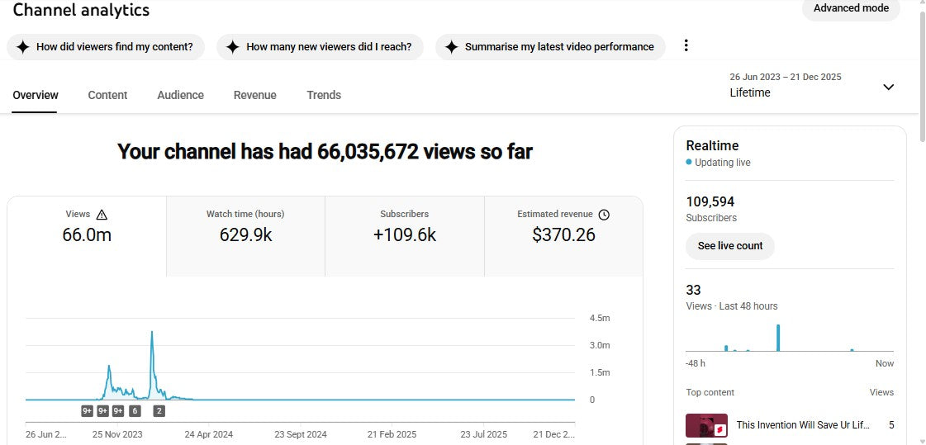Click the warning triangle icon beside Views
The height and width of the screenshot is (445, 926).
click(x=102, y=215)
